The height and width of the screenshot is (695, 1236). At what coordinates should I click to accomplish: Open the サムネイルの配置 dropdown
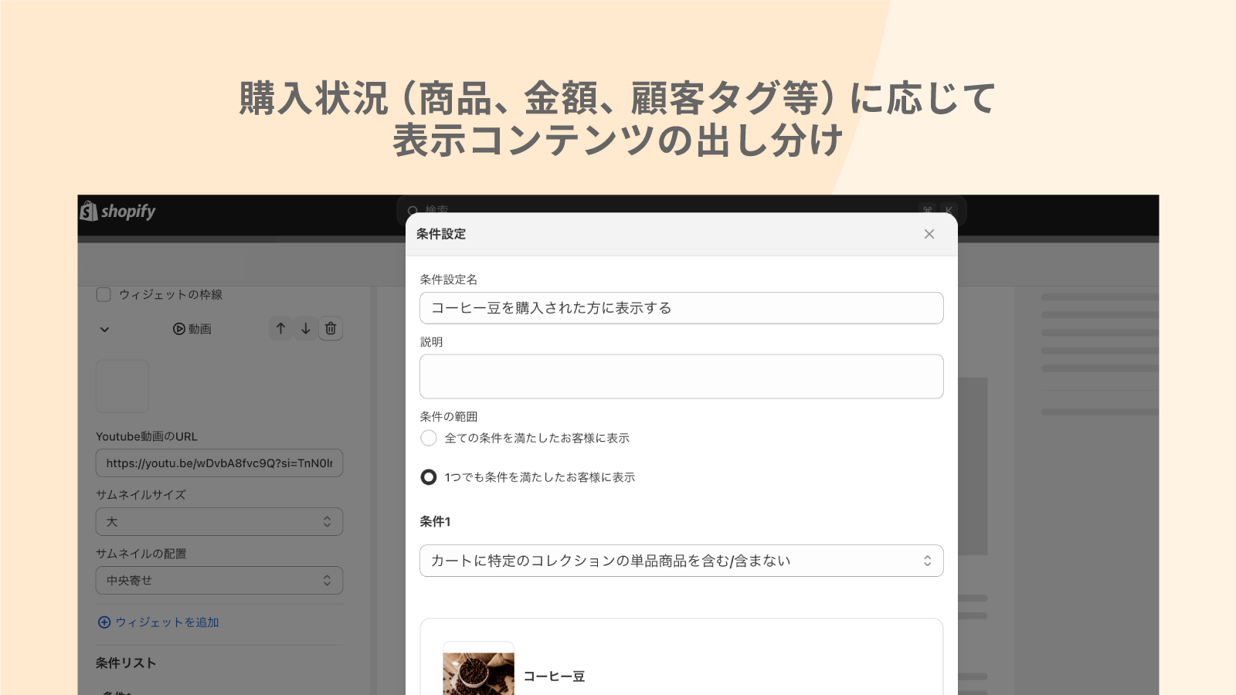pos(219,580)
